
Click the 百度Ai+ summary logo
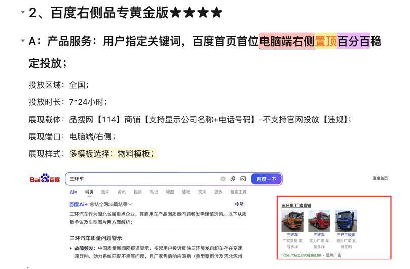(x=79, y=205)
